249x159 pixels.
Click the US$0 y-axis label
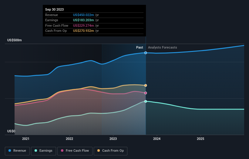click(x=11, y=131)
